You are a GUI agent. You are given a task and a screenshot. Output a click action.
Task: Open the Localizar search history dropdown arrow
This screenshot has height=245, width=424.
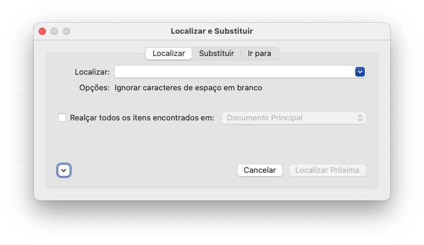(360, 72)
